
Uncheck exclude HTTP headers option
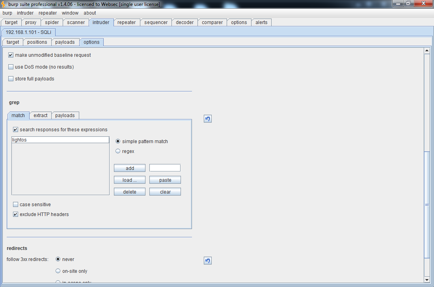16,214
